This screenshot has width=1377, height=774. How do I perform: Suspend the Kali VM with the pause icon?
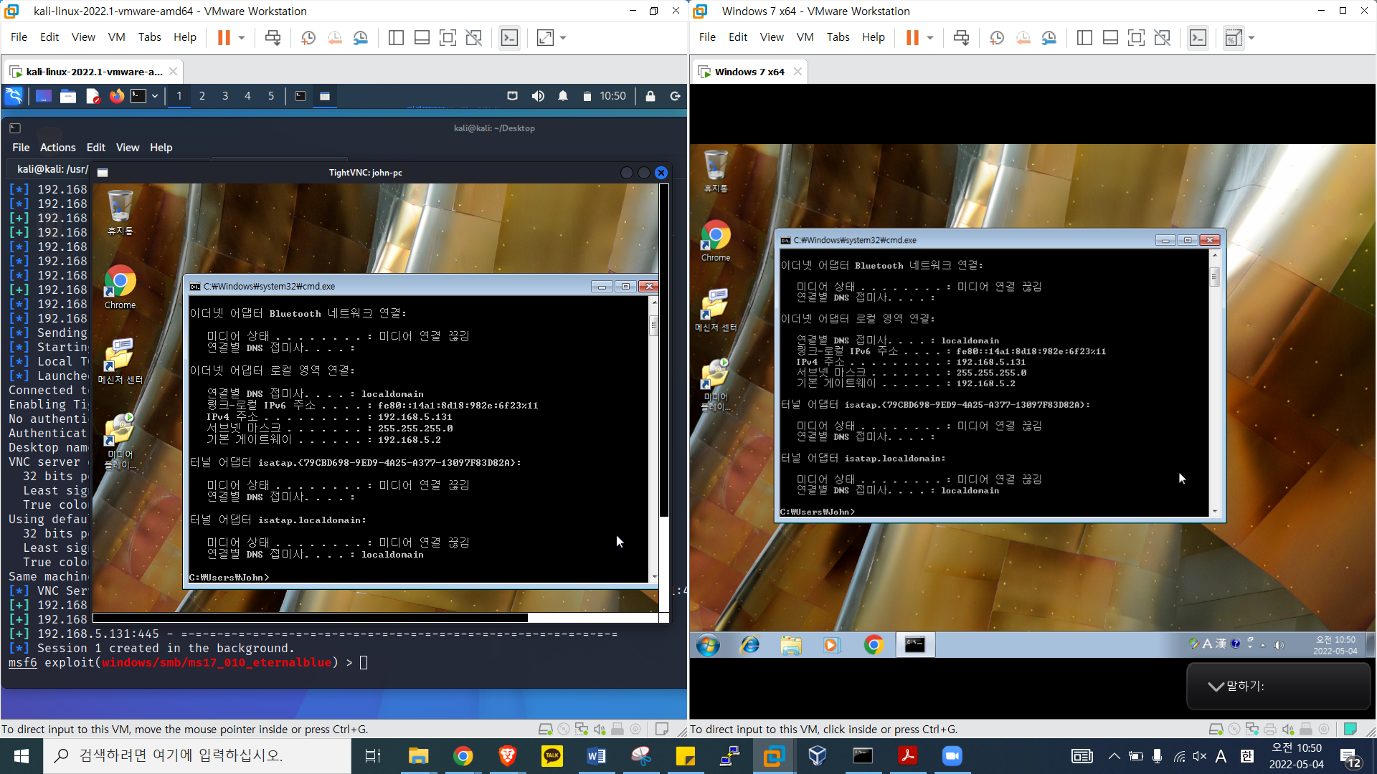(224, 37)
